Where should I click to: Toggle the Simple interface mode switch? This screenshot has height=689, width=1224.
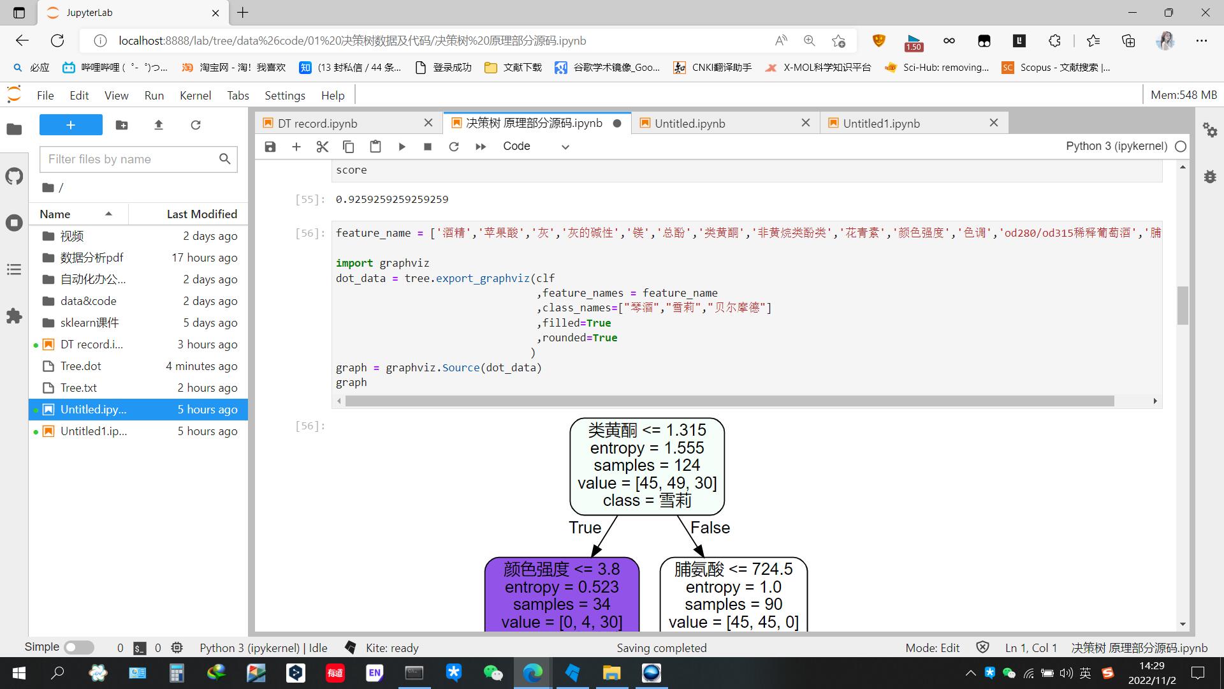(78, 648)
